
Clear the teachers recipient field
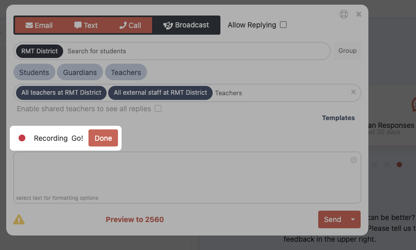pyautogui.click(x=353, y=92)
